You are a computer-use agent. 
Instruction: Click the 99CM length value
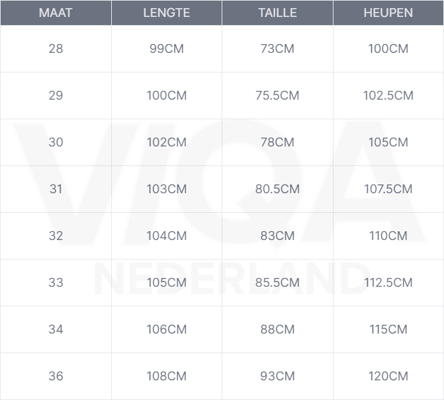[167, 49]
